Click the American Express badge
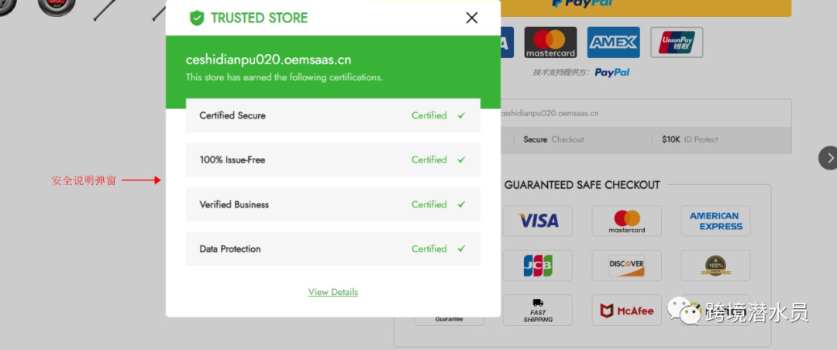 pyautogui.click(x=716, y=221)
